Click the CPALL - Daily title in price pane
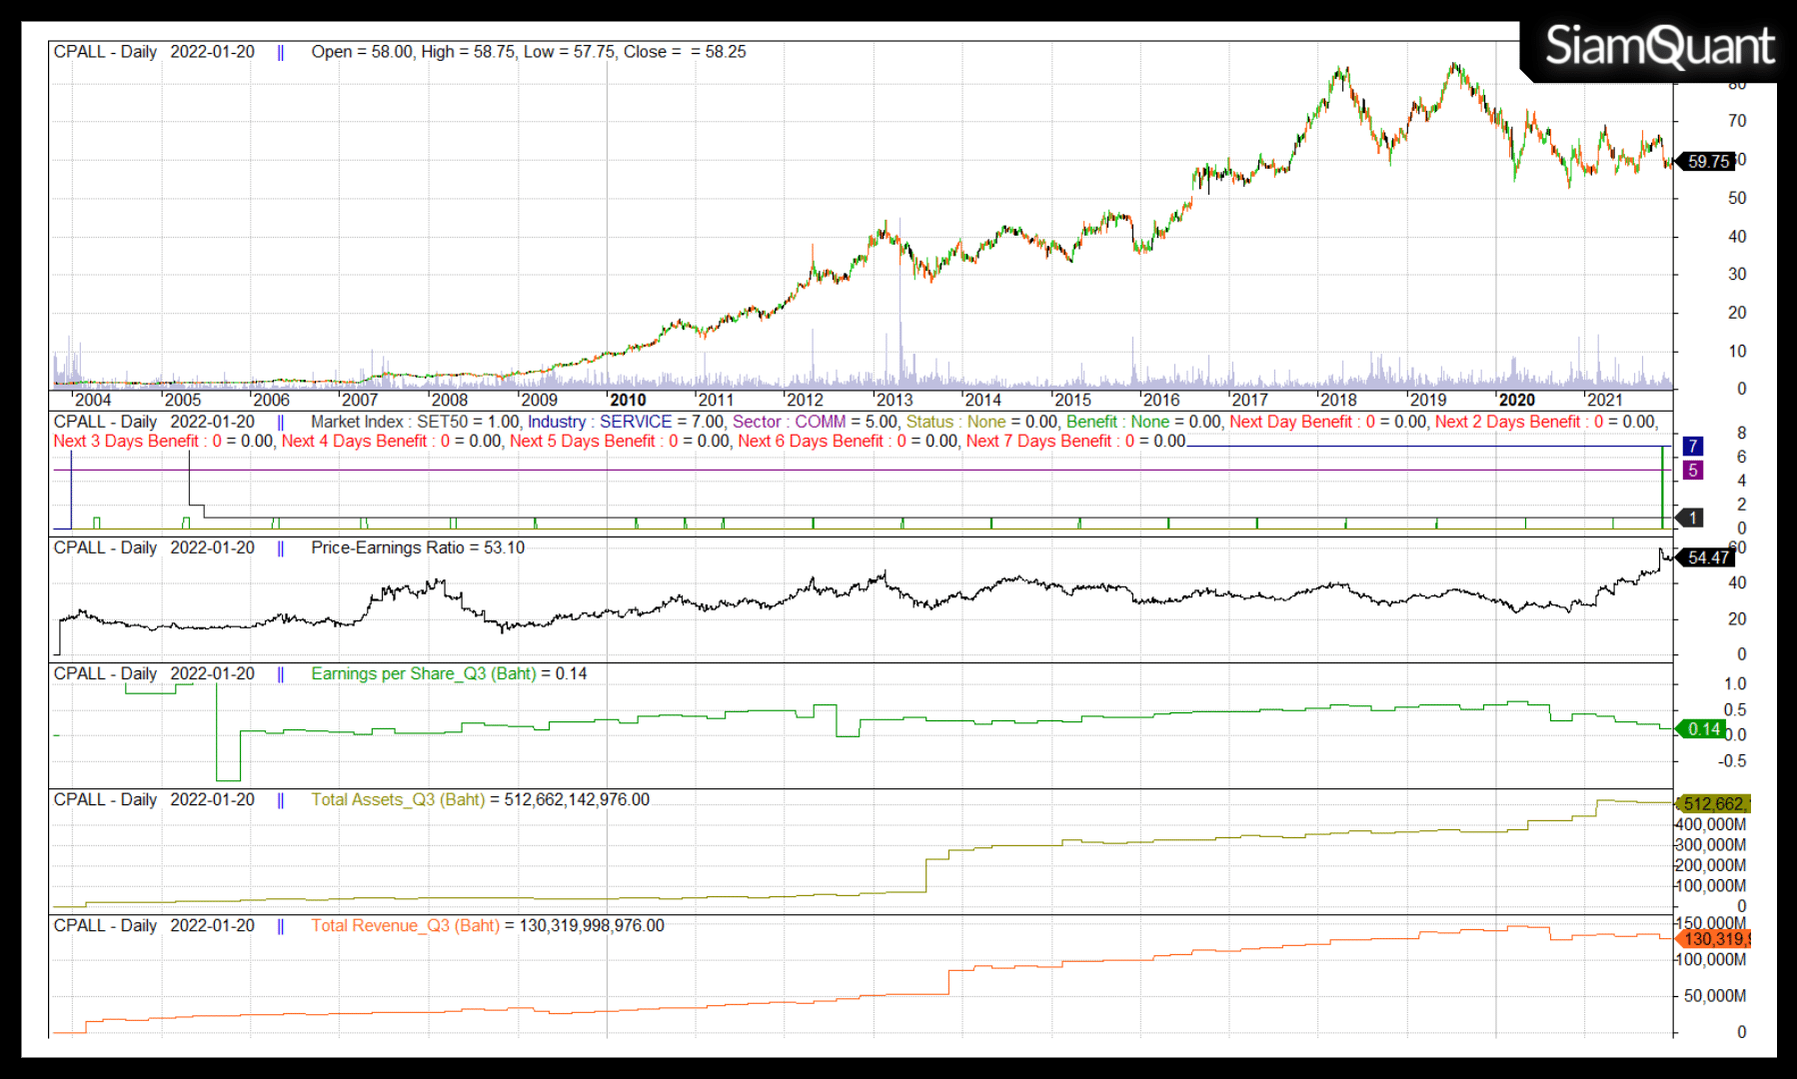 pyautogui.click(x=105, y=52)
